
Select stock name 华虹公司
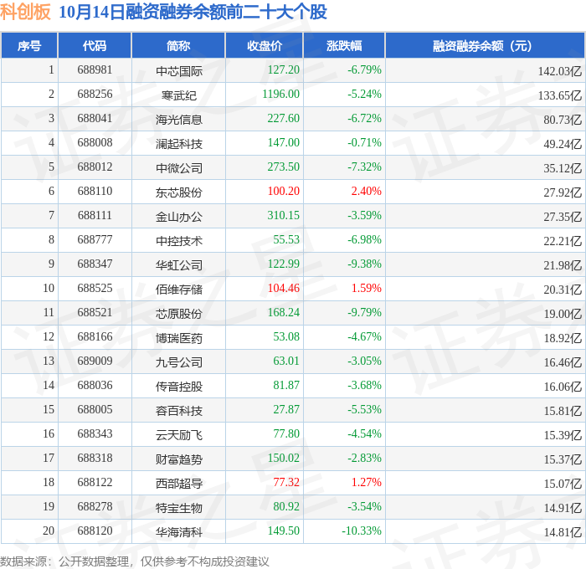pyautogui.click(x=179, y=265)
